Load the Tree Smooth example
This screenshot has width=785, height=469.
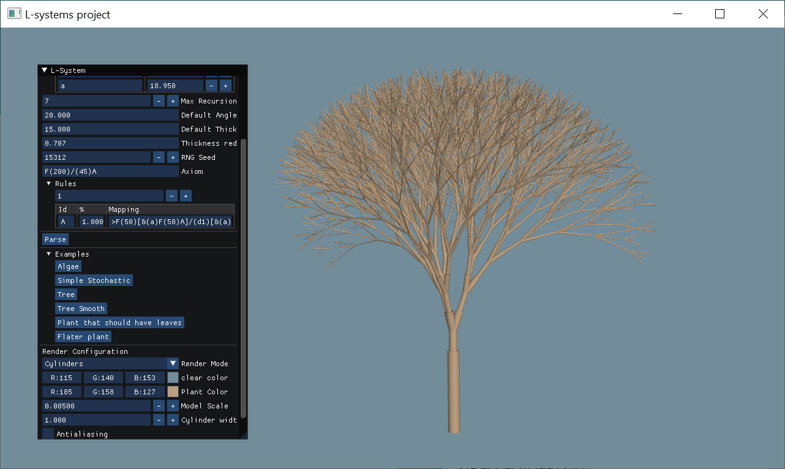(x=81, y=309)
